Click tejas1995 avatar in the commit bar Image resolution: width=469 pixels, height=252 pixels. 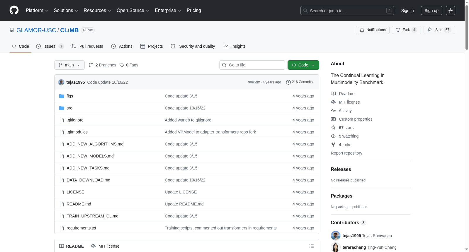coord(61,82)
